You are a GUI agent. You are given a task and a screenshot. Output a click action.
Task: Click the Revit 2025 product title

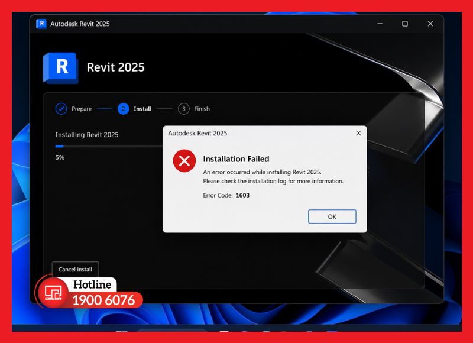point(115,67)
